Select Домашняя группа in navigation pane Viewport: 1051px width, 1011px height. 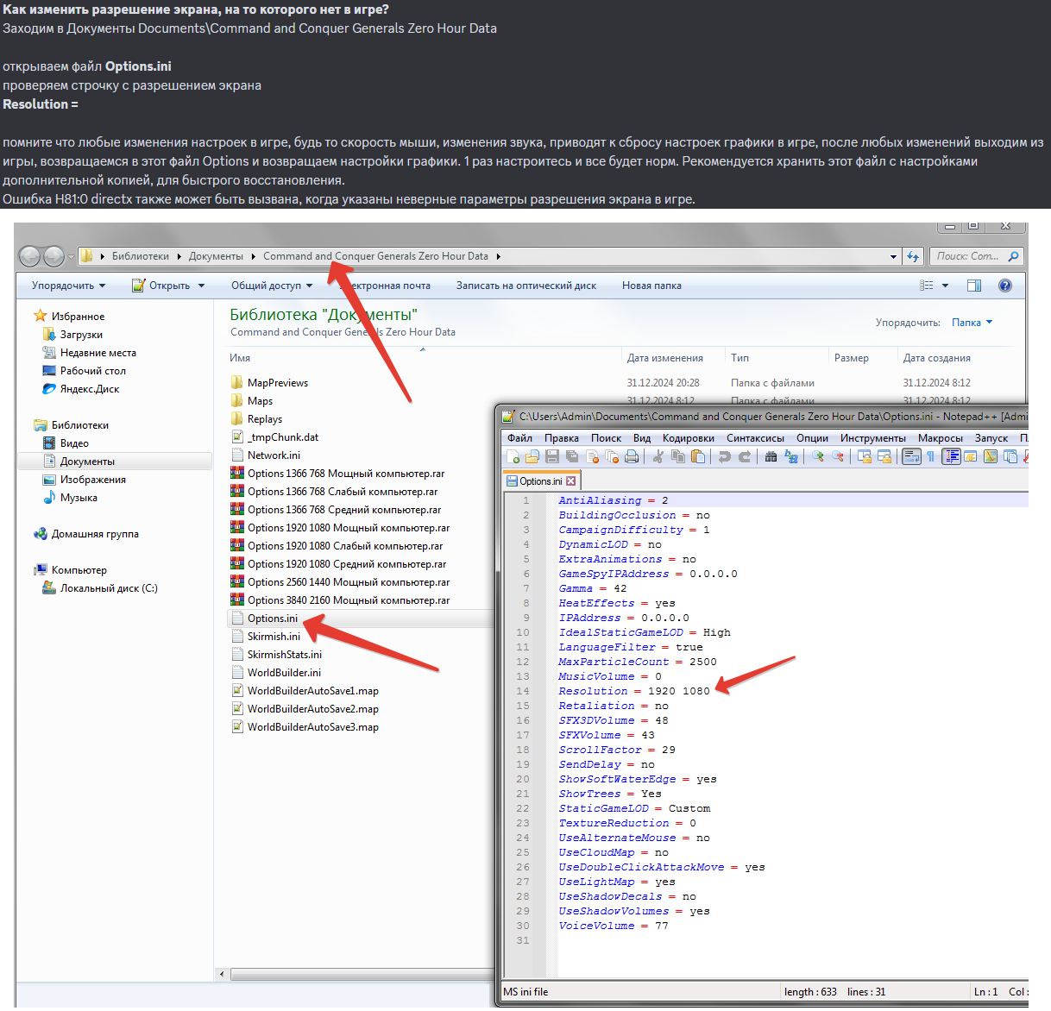[95, 534]
